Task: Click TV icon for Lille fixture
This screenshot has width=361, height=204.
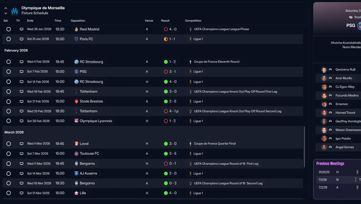Action: 21,193
